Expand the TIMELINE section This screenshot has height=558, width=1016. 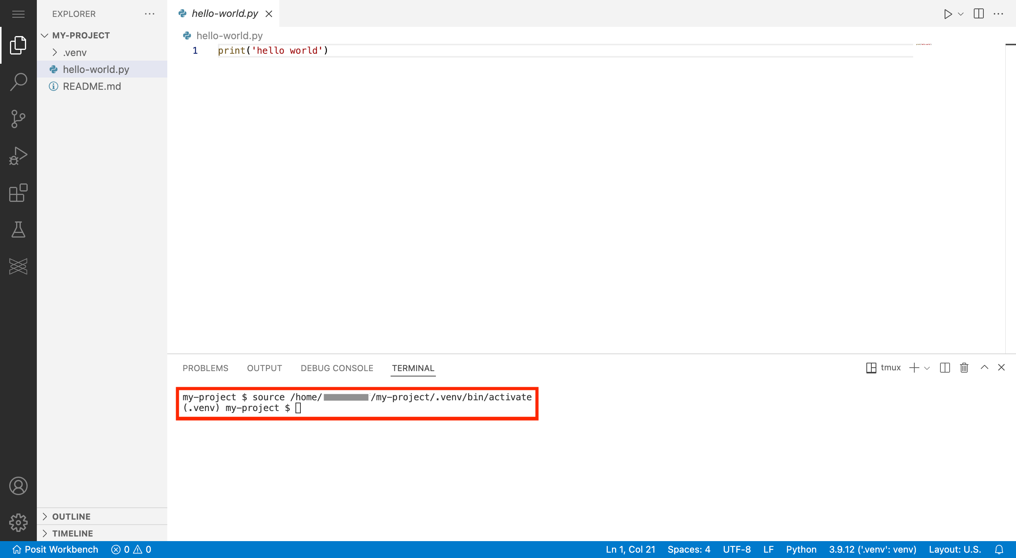[x=102, y=533]
